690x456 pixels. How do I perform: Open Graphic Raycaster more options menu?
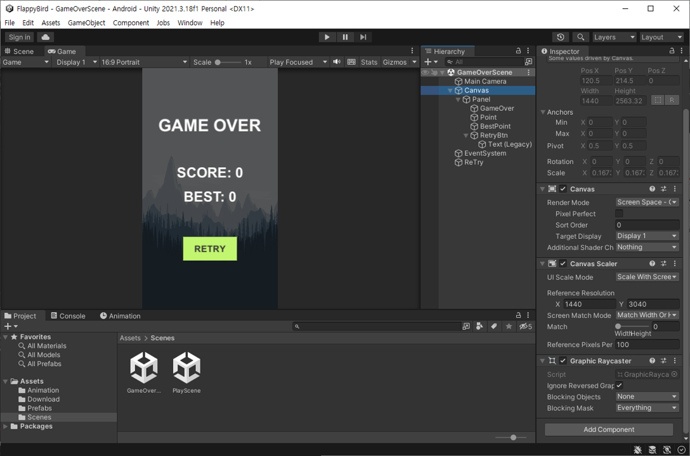pos(675,360)
